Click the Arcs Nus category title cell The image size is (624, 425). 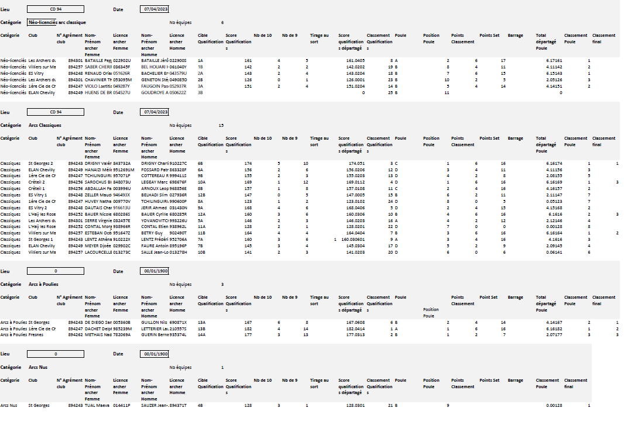tap(39, 368)
